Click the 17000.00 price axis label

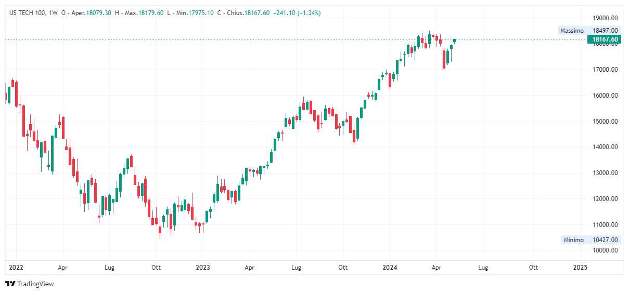coord(605,70)
